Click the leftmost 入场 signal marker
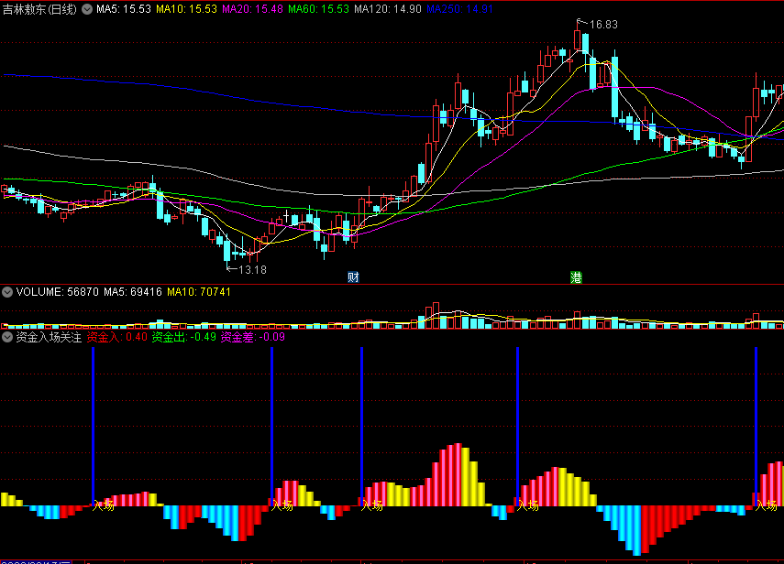Screen dimensions: 784x564 [x=104, y=505]
